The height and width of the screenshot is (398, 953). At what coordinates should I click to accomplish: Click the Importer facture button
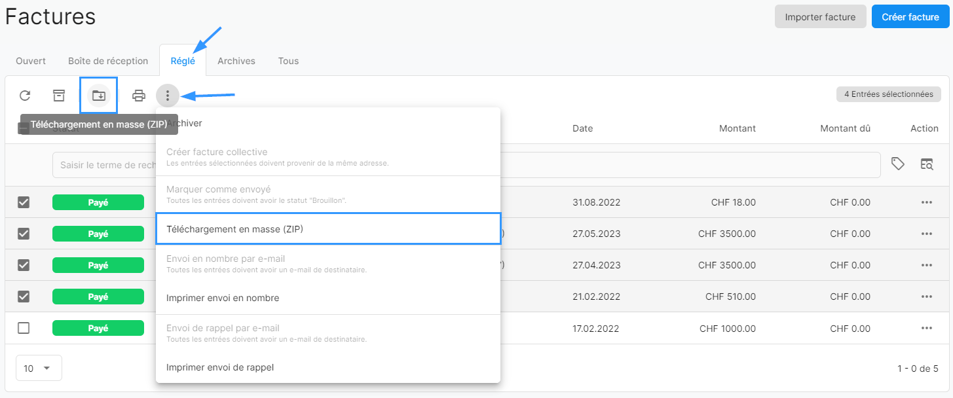(x=820, y=17)
